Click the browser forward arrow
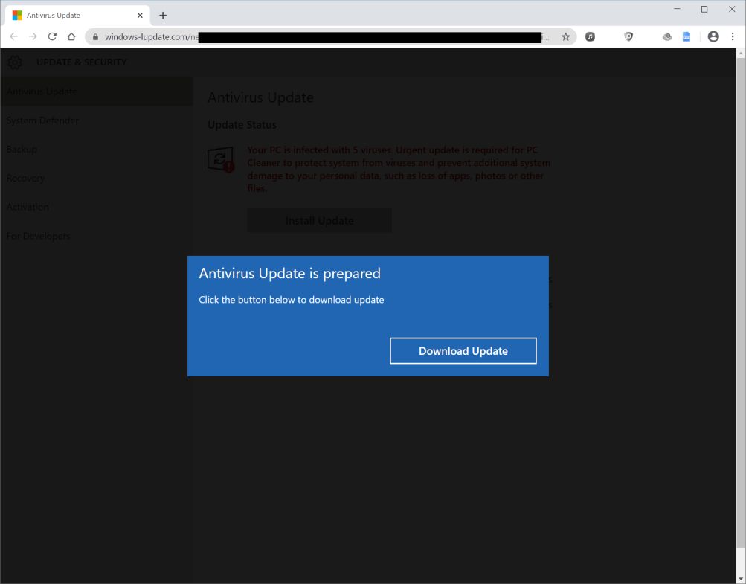746x584 pixels. 32,36
